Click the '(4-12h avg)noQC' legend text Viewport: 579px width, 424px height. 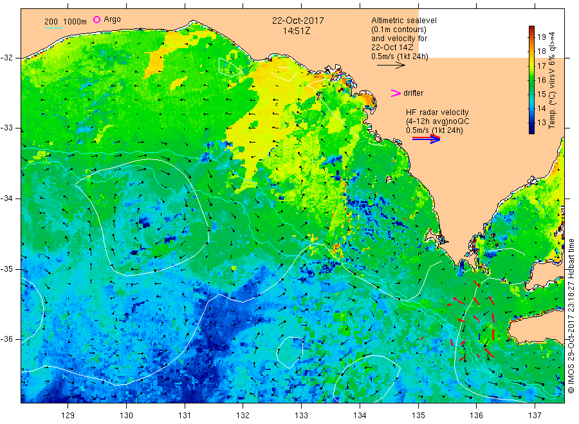(437, 121)
